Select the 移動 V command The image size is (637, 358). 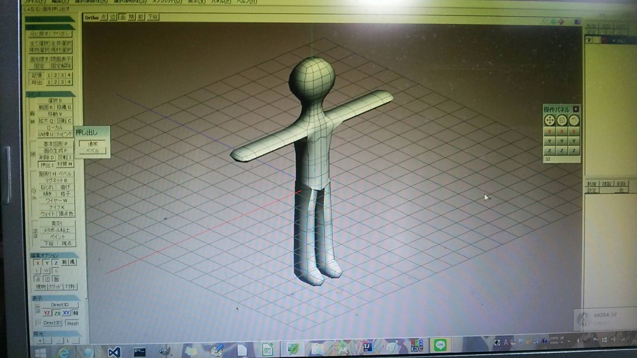click(x=55, y=114)
